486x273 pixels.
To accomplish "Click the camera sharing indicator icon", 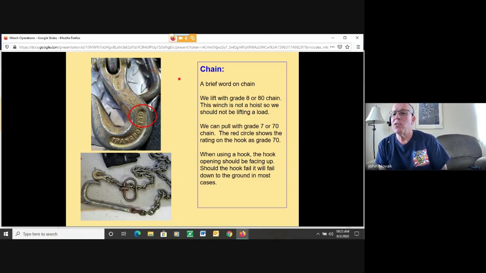I will (x=180, y=38).
